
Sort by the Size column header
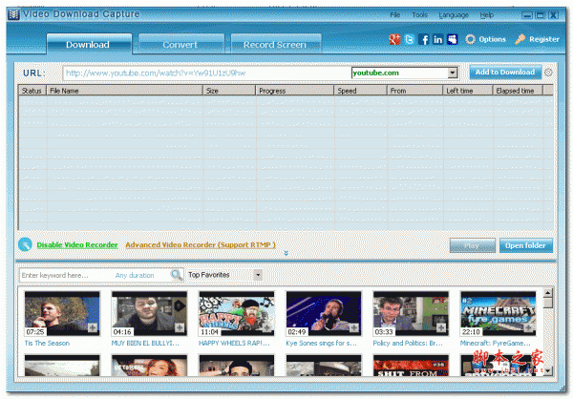click(229, 91)
